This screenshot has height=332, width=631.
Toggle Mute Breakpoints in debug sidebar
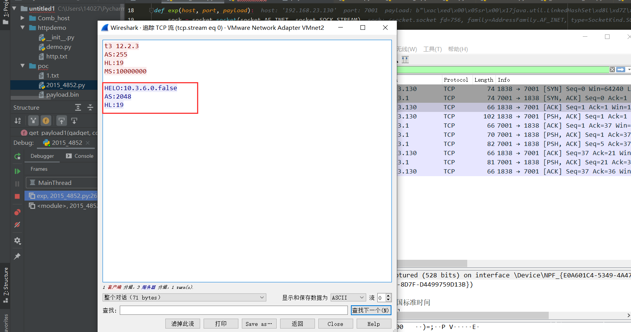pos(17,225)
